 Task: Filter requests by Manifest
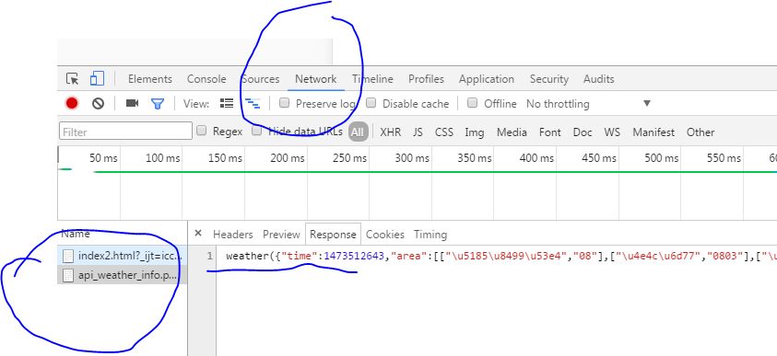653,132
